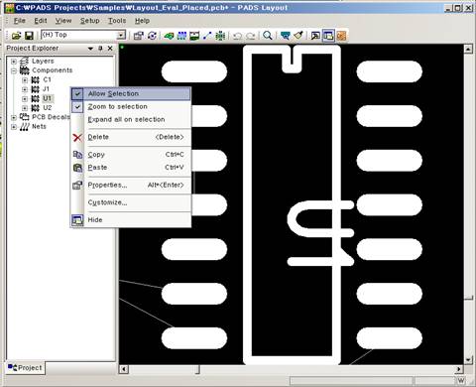476x387 pixels.
Task: Click the Open file folder icon
Action: coord(16,36)
